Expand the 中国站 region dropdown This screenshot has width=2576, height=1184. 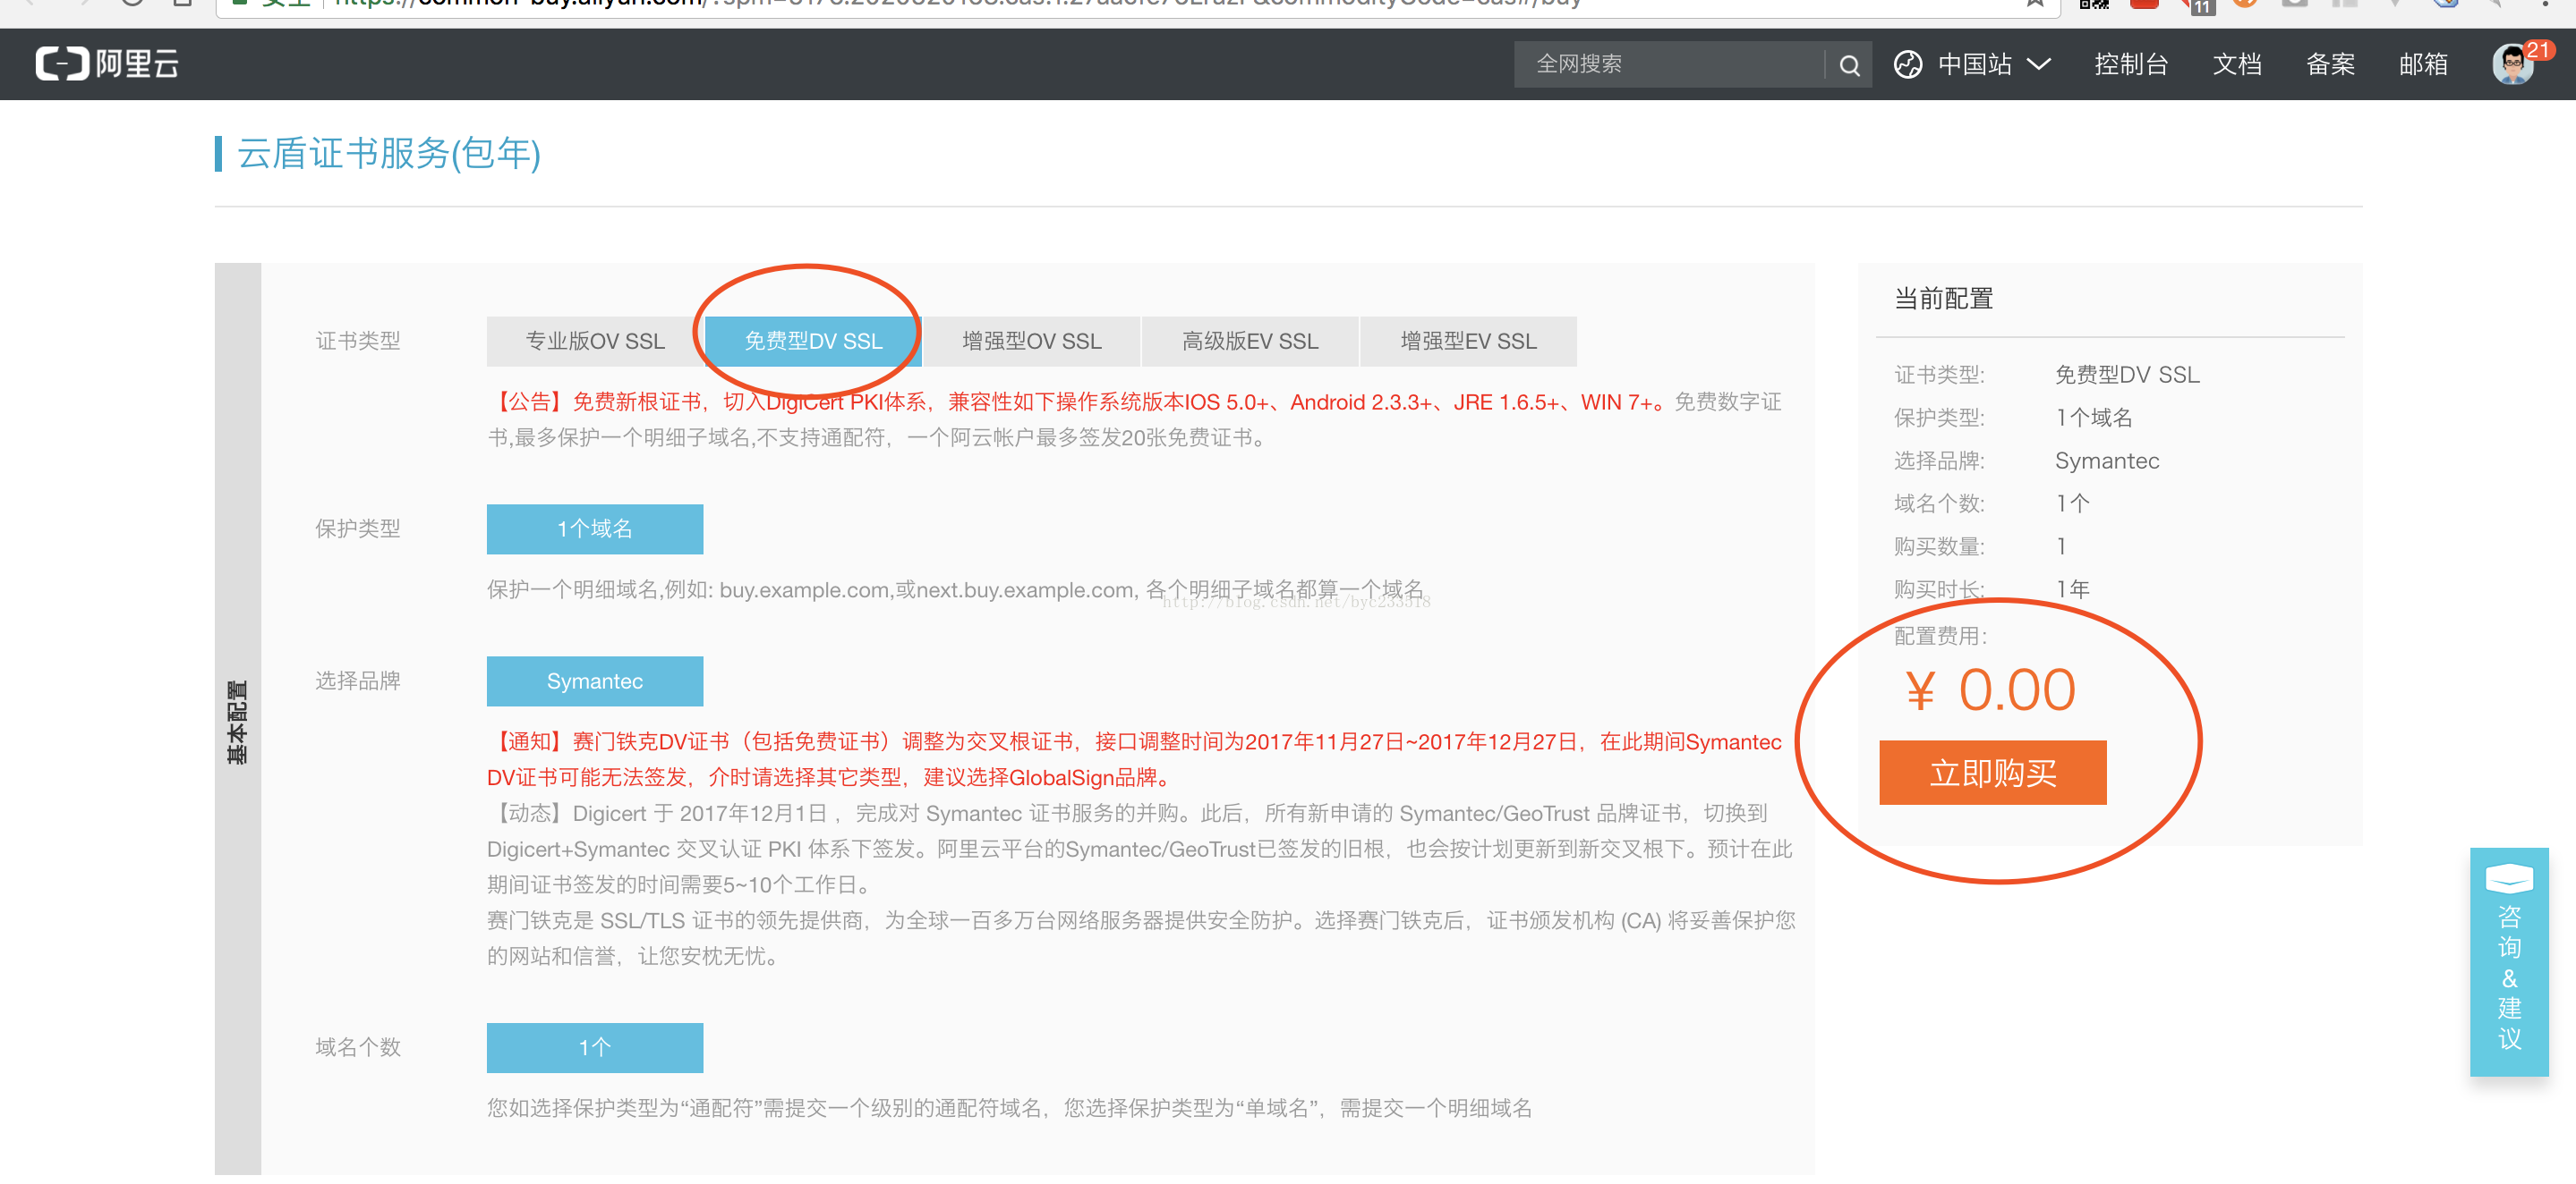coord(1994,64)
